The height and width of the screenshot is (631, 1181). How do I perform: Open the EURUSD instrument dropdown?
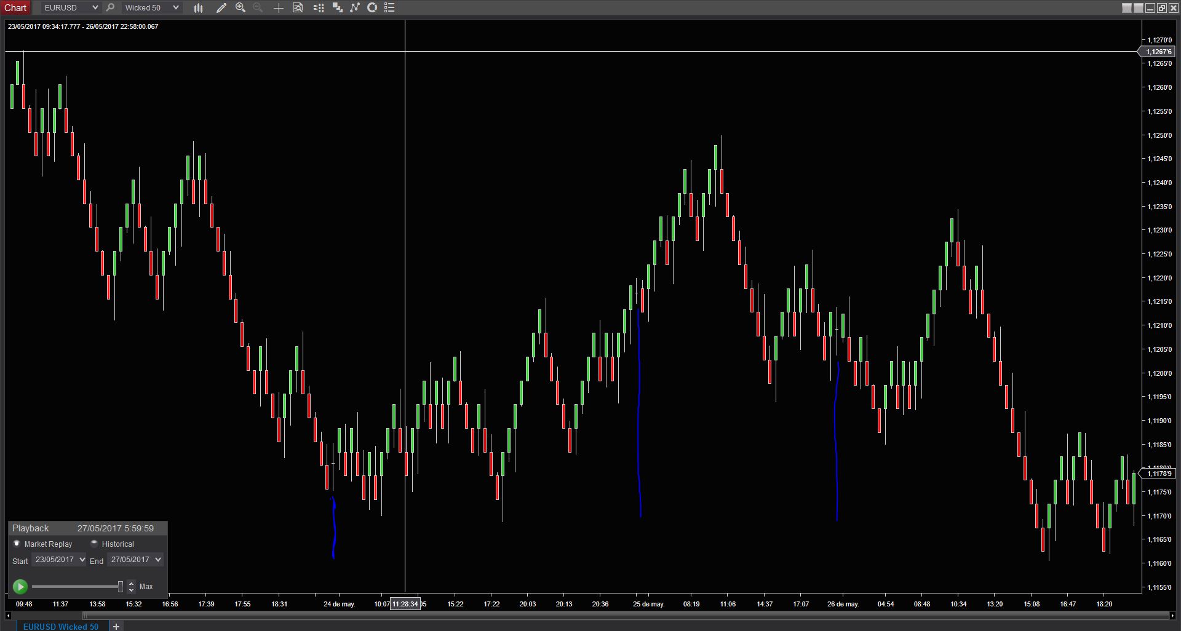[71, 7]
